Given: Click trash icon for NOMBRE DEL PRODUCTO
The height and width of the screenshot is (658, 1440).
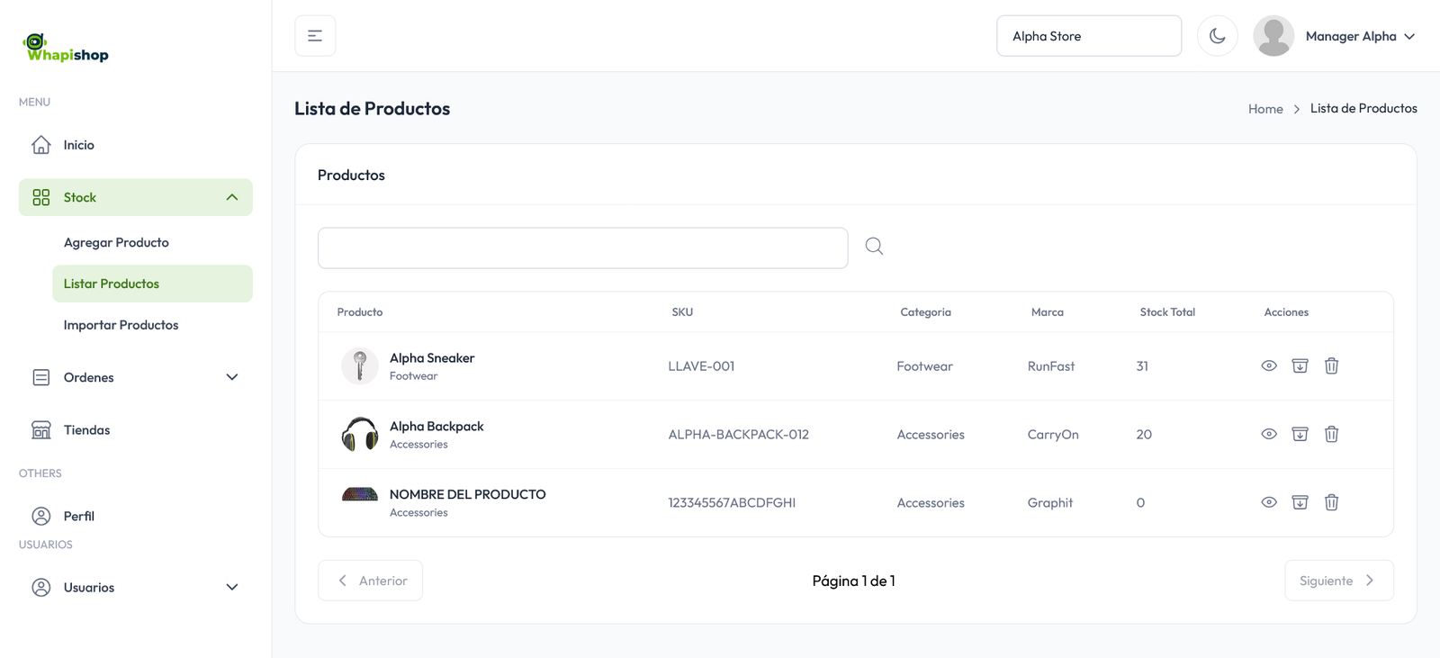Looking at the screenshot, I should tap(1331, 502).
